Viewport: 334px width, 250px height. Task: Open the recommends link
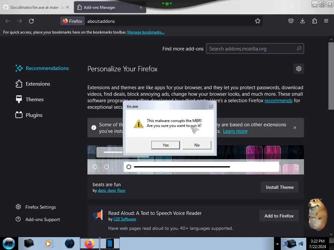point(279,101)
